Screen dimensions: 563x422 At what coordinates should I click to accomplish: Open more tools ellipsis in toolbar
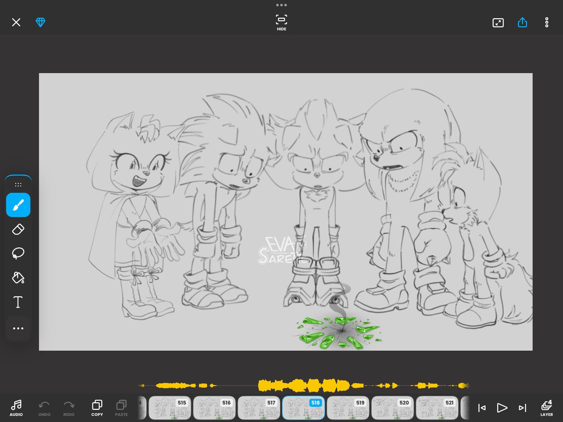[x=18, y=328]
